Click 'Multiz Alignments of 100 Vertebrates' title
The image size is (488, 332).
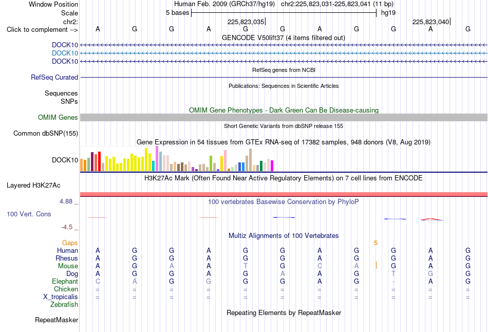[284, 236]
